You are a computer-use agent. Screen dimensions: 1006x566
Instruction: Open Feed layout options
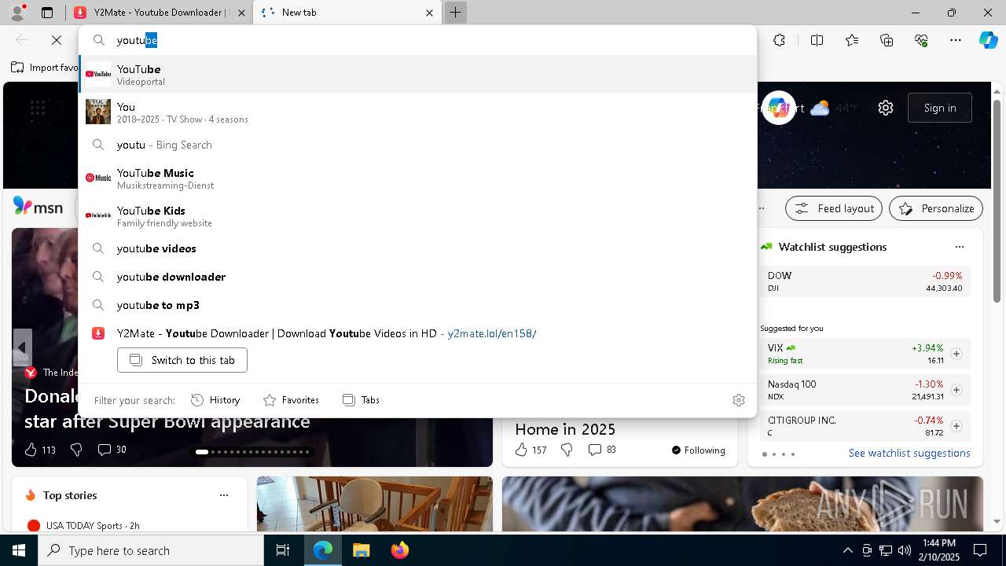click(834, 208)
